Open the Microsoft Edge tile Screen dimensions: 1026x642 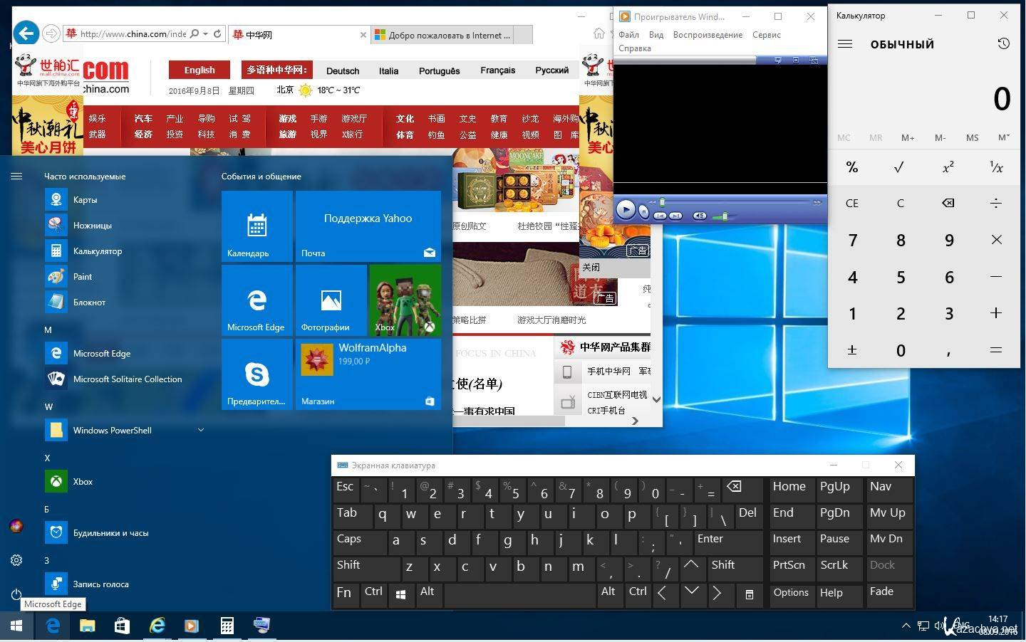tap(257, 300)
